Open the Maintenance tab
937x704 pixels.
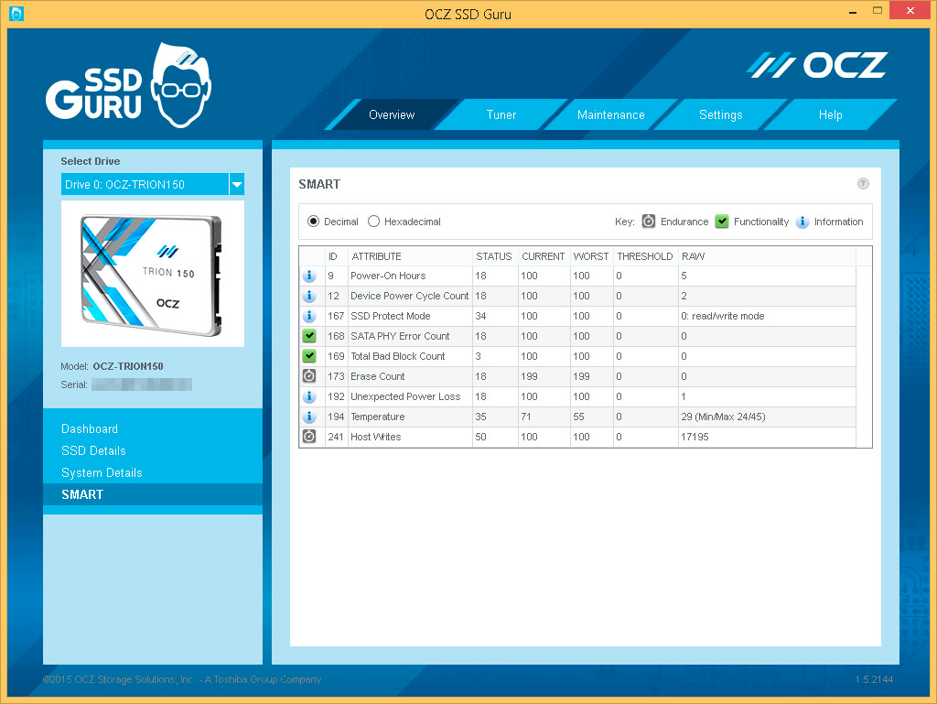pos(610,114)
